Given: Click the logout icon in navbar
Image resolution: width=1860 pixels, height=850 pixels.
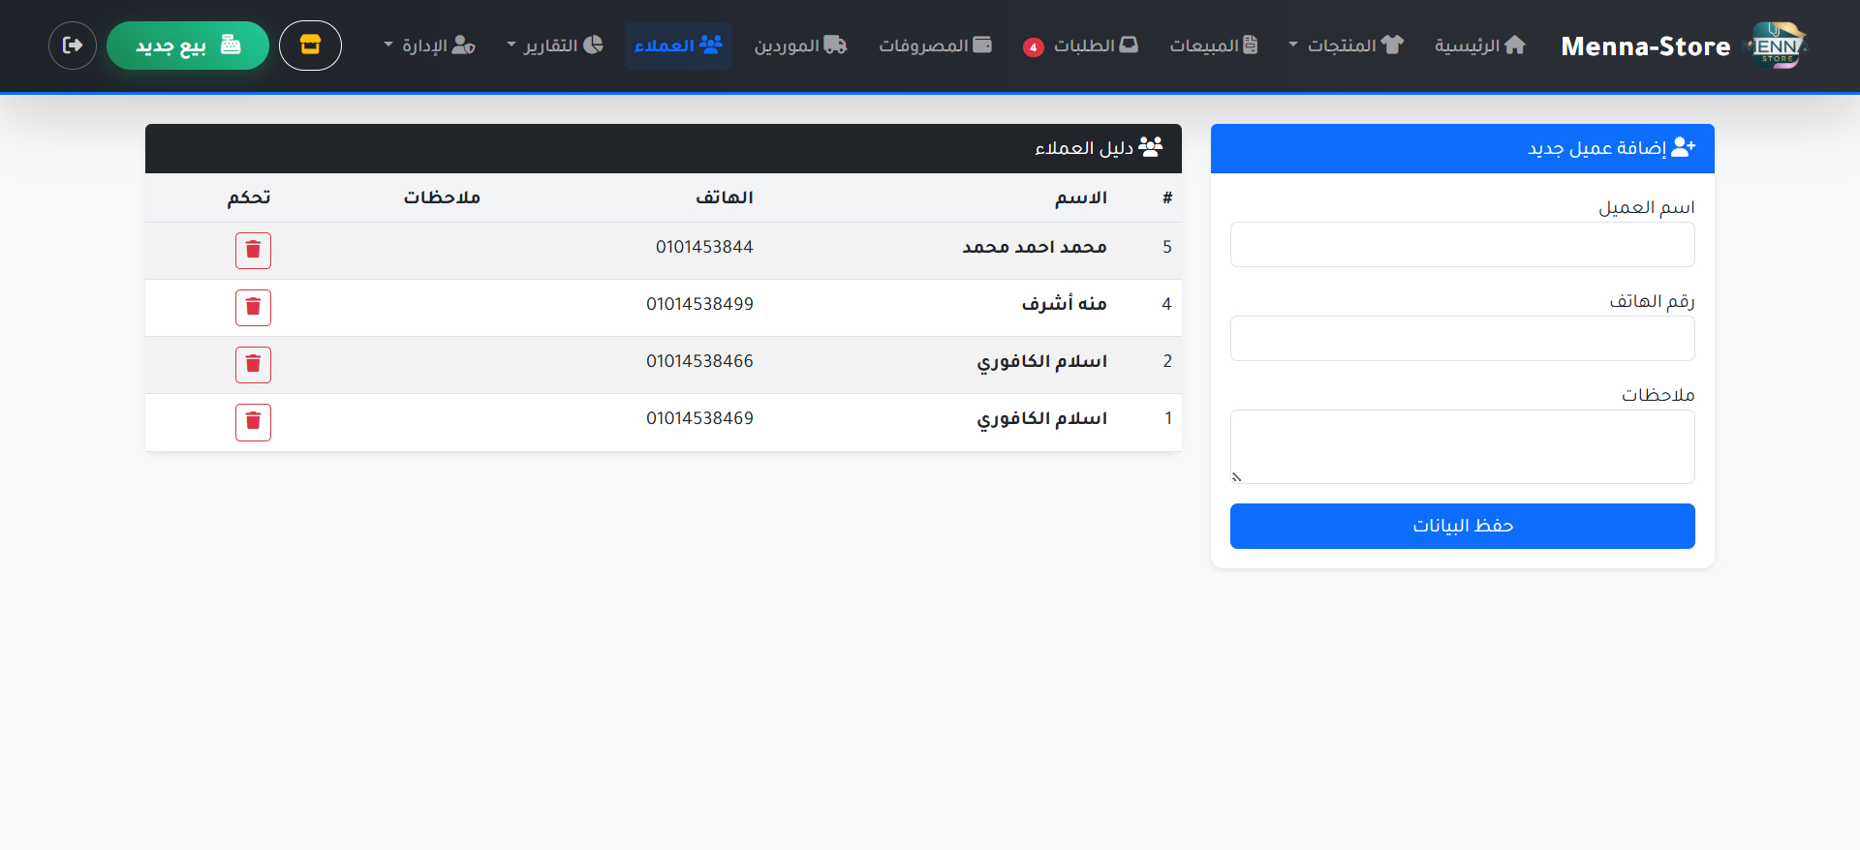Looking at the screenshot, I should point(73,46).
